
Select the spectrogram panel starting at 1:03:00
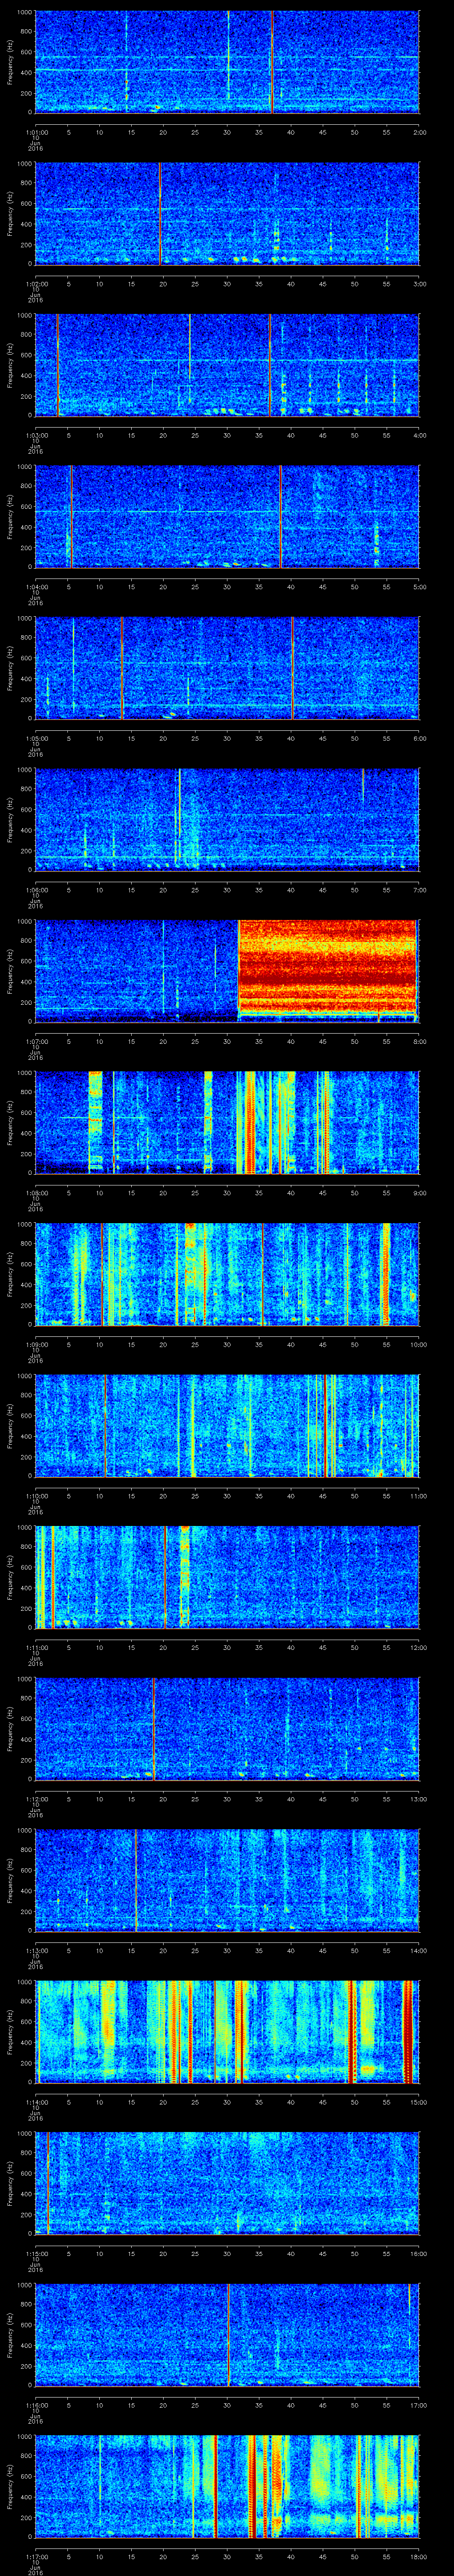[227, 365]
